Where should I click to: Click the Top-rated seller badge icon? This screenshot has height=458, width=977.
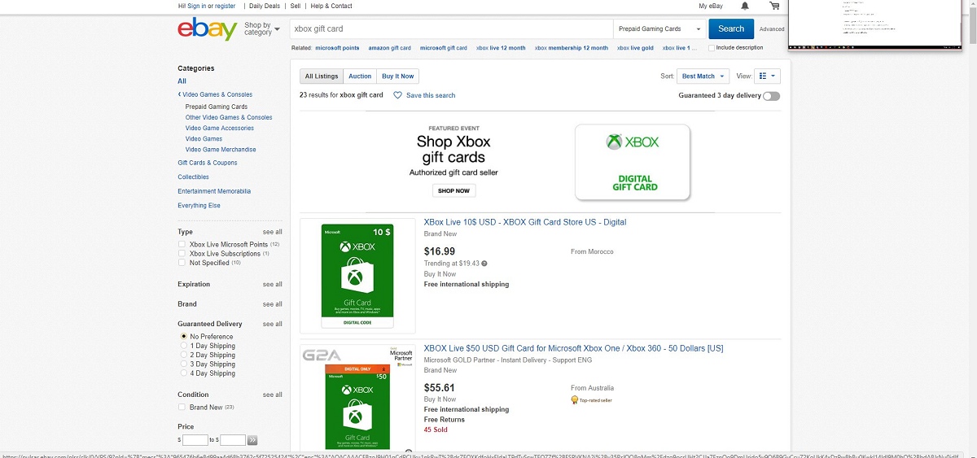(575, 400)
